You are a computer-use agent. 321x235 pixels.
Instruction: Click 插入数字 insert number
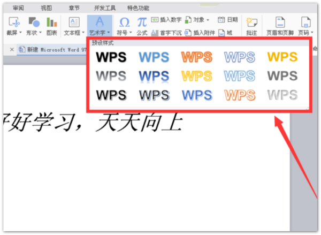pos(166,20)
